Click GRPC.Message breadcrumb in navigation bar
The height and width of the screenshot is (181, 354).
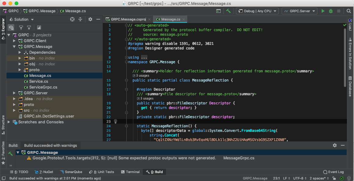point(39,11)
